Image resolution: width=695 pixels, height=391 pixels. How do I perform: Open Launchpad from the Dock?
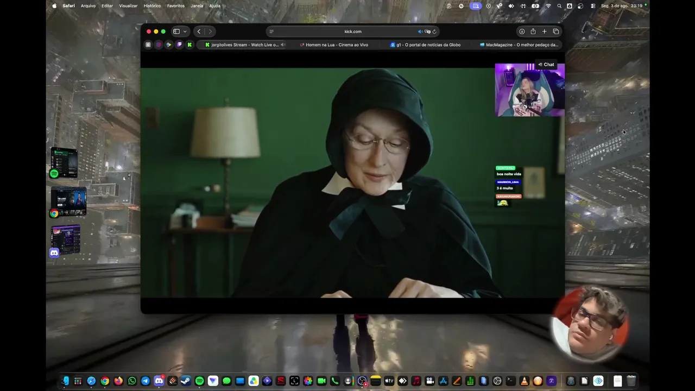78,381
